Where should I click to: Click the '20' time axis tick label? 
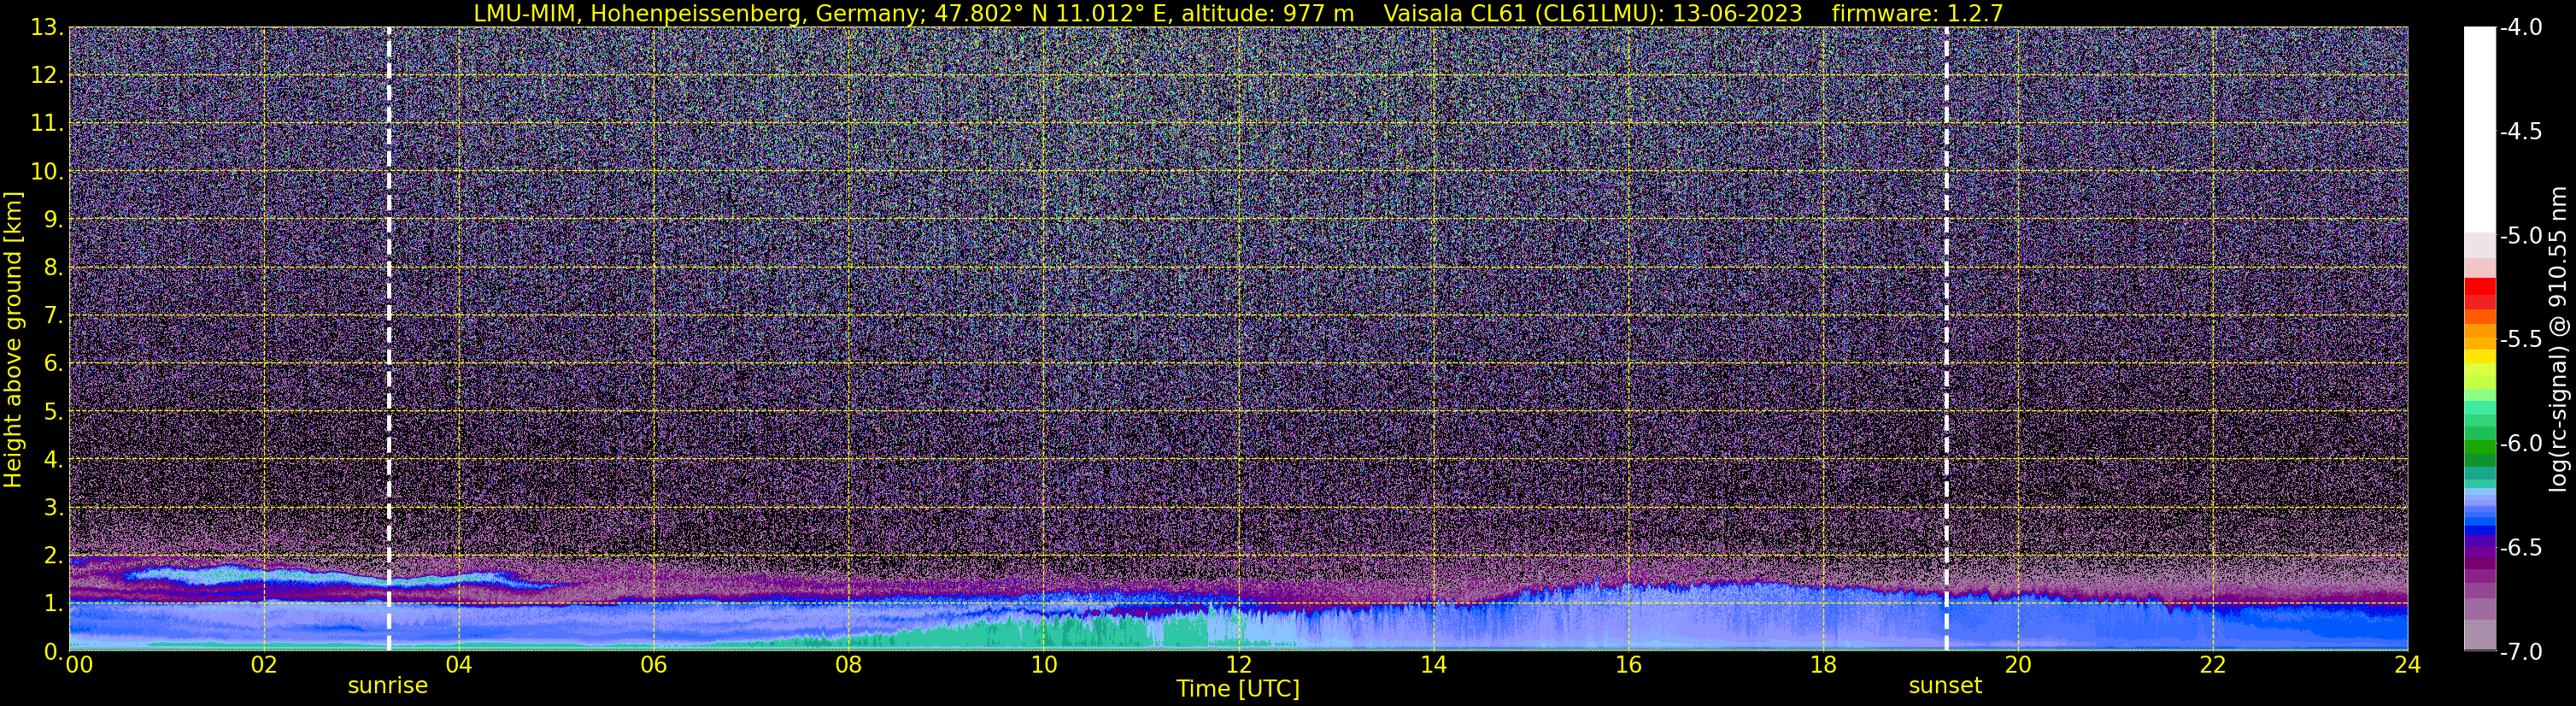(2018, 664)
